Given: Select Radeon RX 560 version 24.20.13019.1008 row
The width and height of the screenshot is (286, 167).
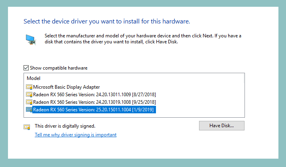Looking at the screenshot, I should pyautogui.click(x=94, y=102).
